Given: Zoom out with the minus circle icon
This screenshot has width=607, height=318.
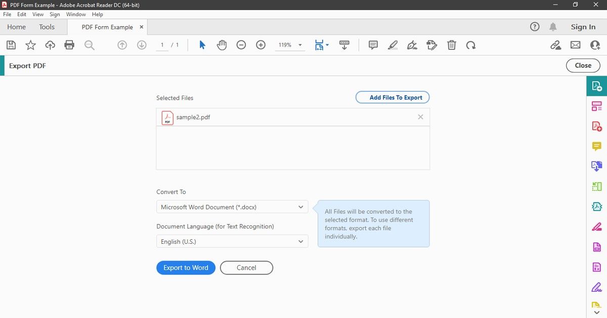Looking at the screenshot, I should coord(241,45).
